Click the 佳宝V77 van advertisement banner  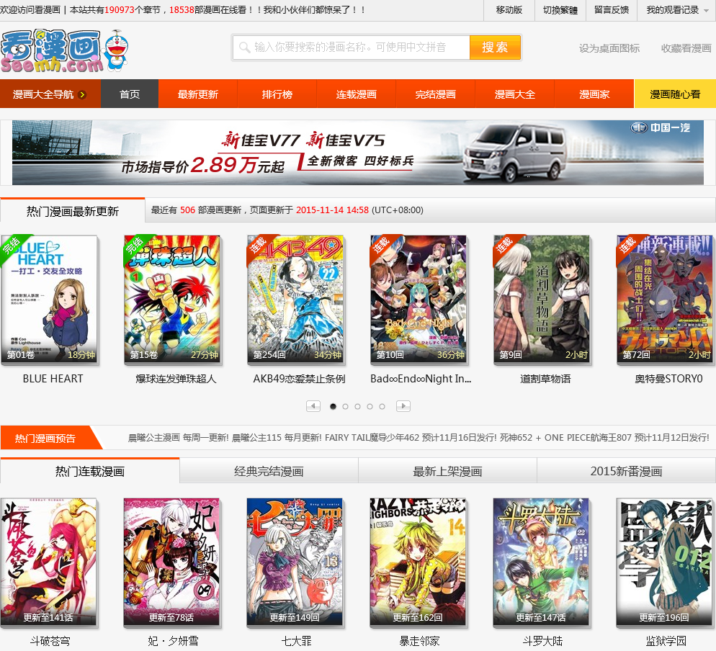point(357,153)
